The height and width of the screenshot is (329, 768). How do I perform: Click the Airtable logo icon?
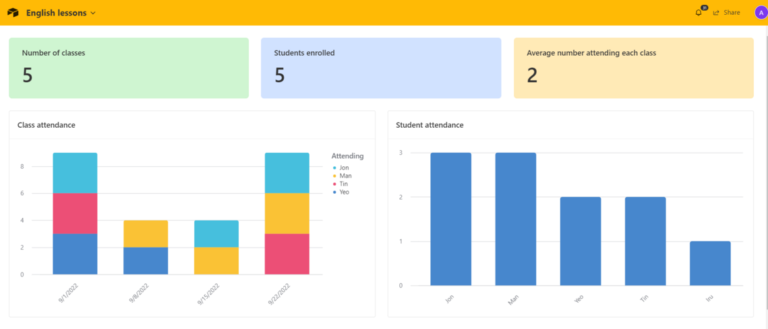[x=13, y=13]
